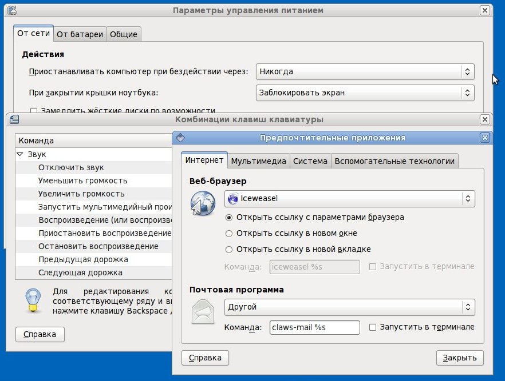Switch to the 'Мультимедиа' tab
The width and height of the screenshot is (505, 381).
click(259, 161)
